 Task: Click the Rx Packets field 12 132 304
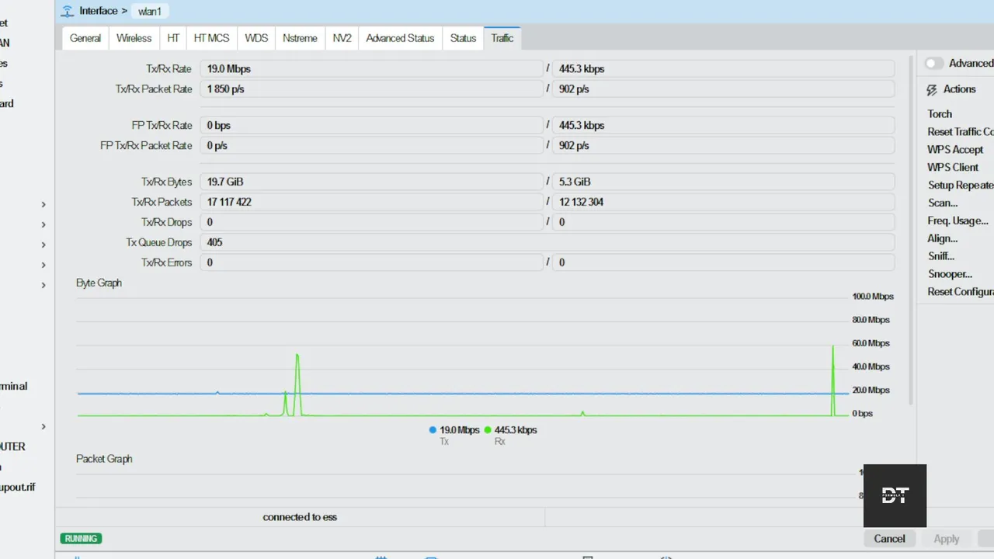[x=723, y=202]
